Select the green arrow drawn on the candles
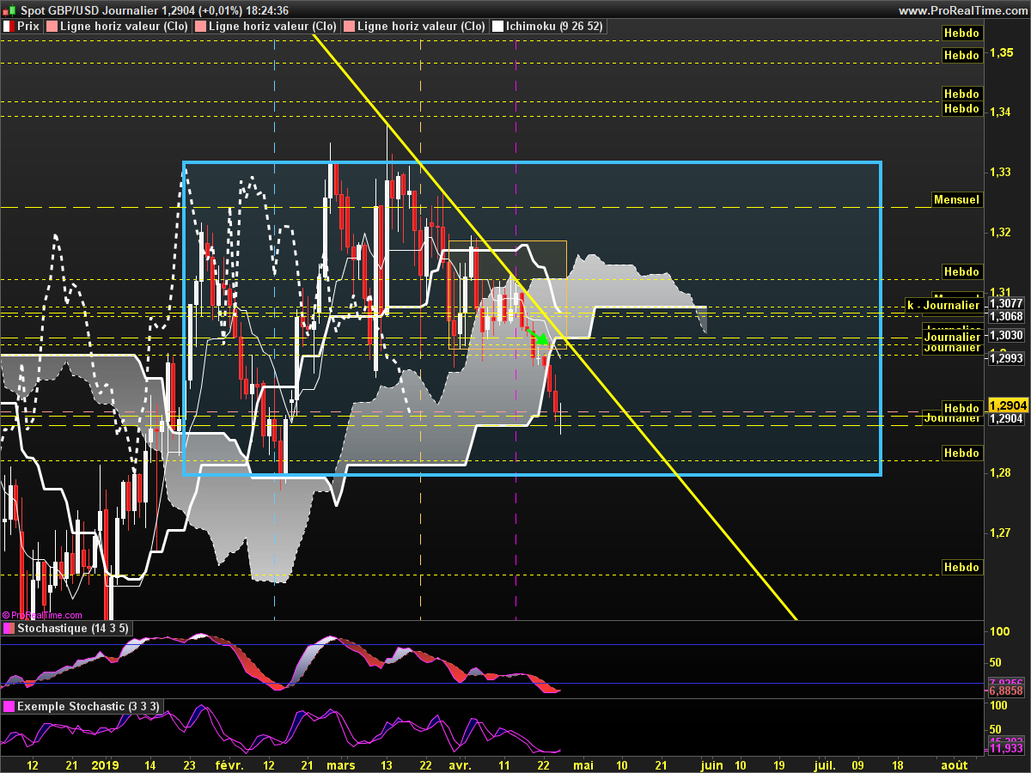Image resolution: width=1031 pixels, height=773 pixels. [538, 336]
